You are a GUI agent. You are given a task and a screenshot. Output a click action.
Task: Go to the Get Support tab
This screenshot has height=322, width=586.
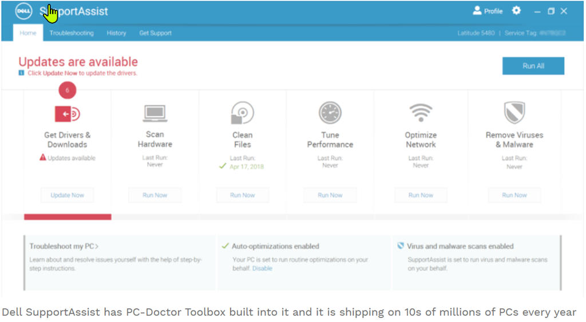pyautogui.click(x=155, y=33)
